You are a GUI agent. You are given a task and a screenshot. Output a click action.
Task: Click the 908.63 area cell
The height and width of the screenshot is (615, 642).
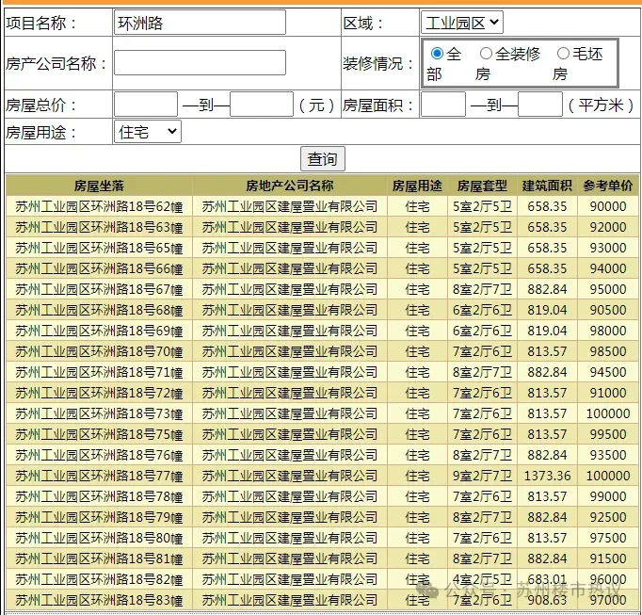point(547,600)
